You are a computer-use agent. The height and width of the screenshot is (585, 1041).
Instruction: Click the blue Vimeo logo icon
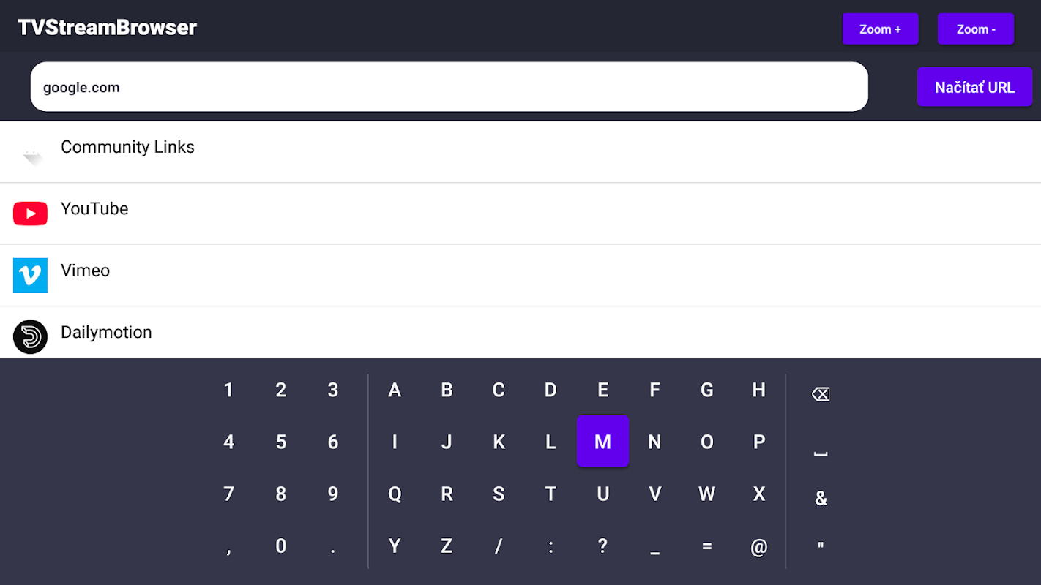point(30,275)
